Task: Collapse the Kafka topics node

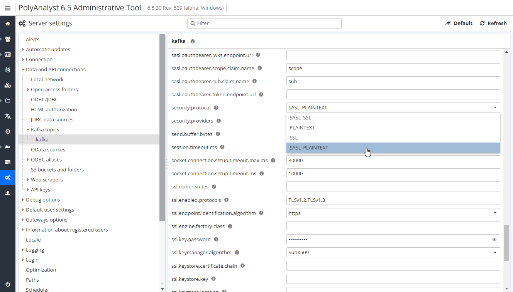Action: point(28,129)
